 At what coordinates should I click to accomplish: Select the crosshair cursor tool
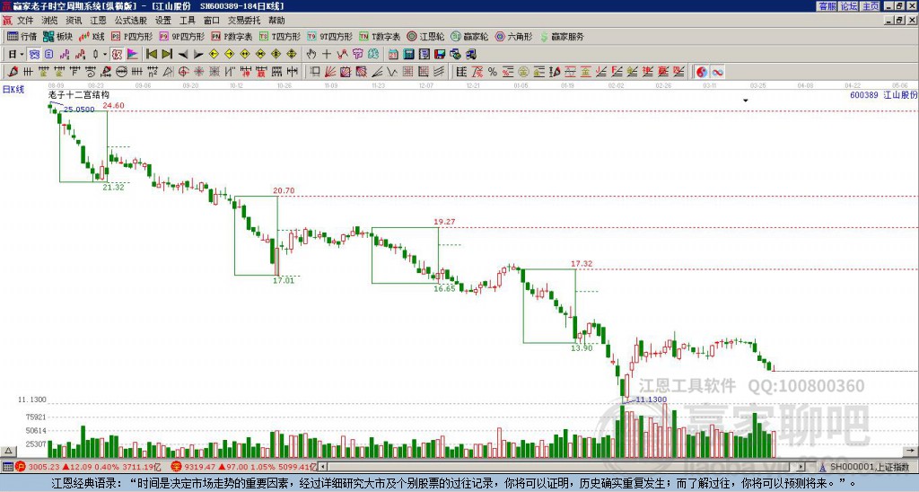pos(327,55)
